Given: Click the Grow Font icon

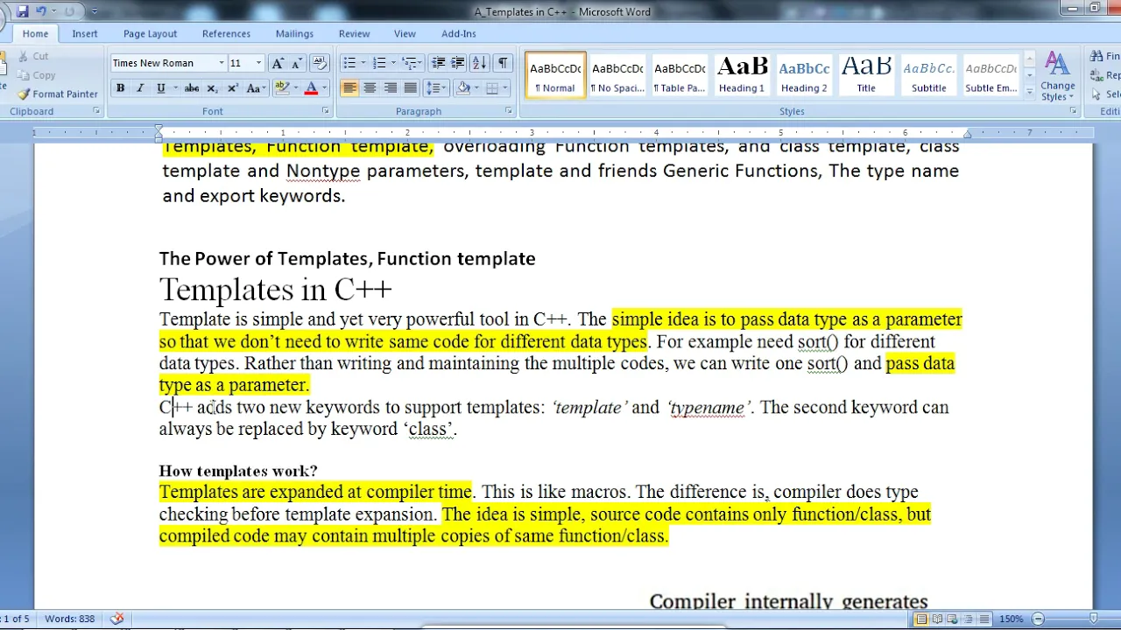Looking at the screenshot, I should 278,63.
